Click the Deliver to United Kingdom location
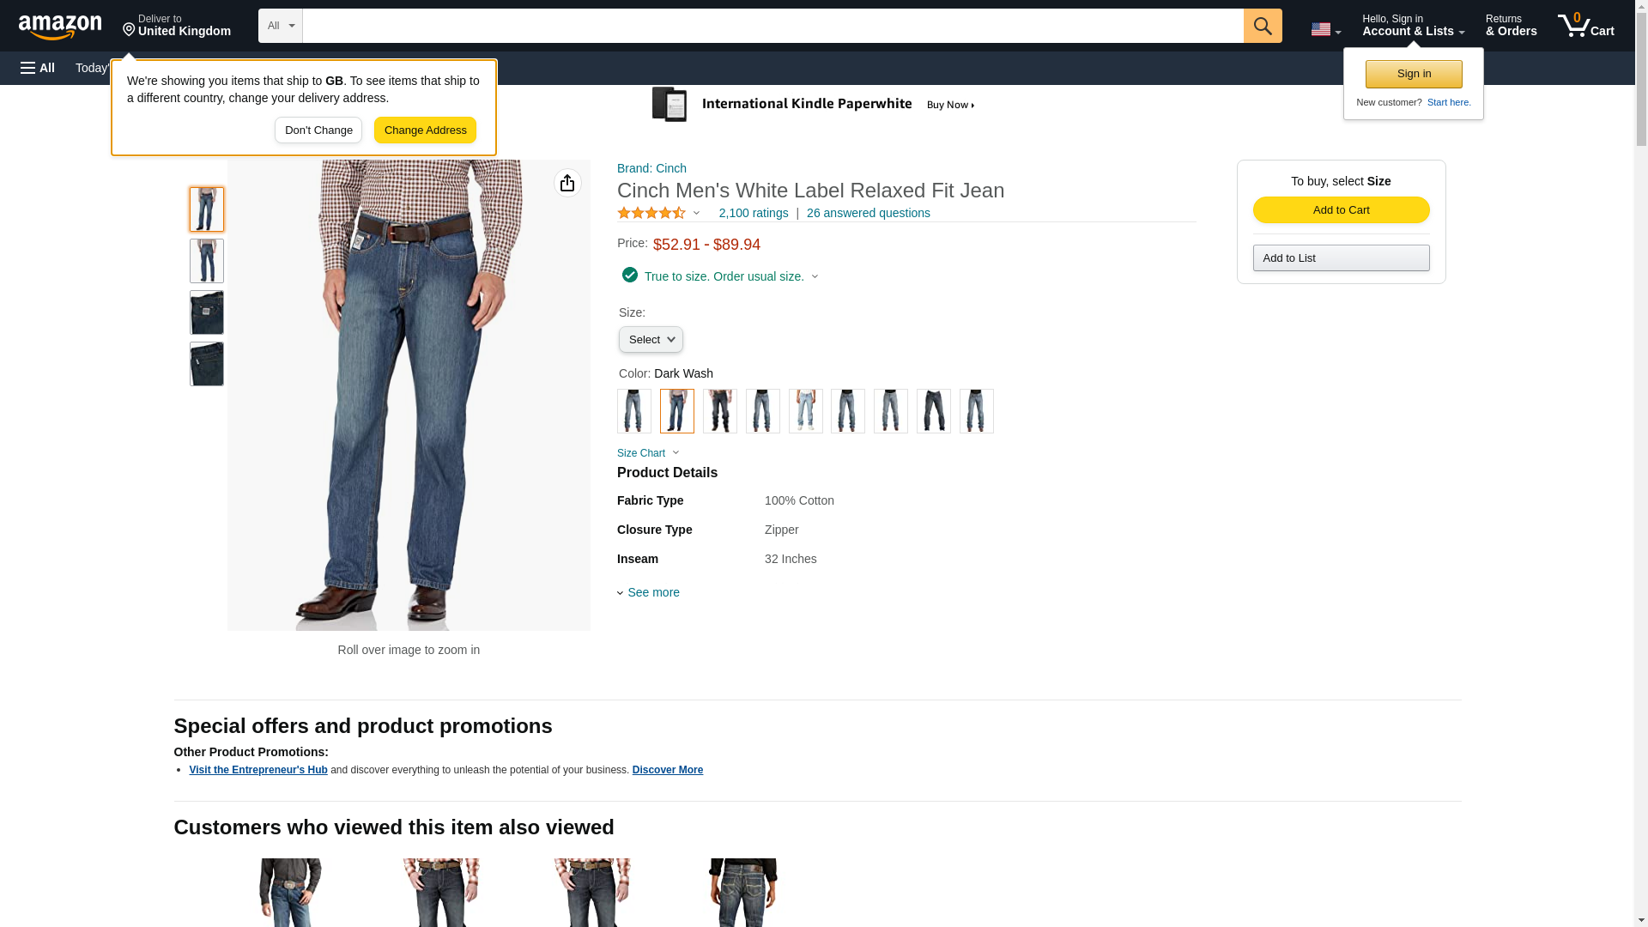This screenshot has height=927, width=1648. (177, 26)
